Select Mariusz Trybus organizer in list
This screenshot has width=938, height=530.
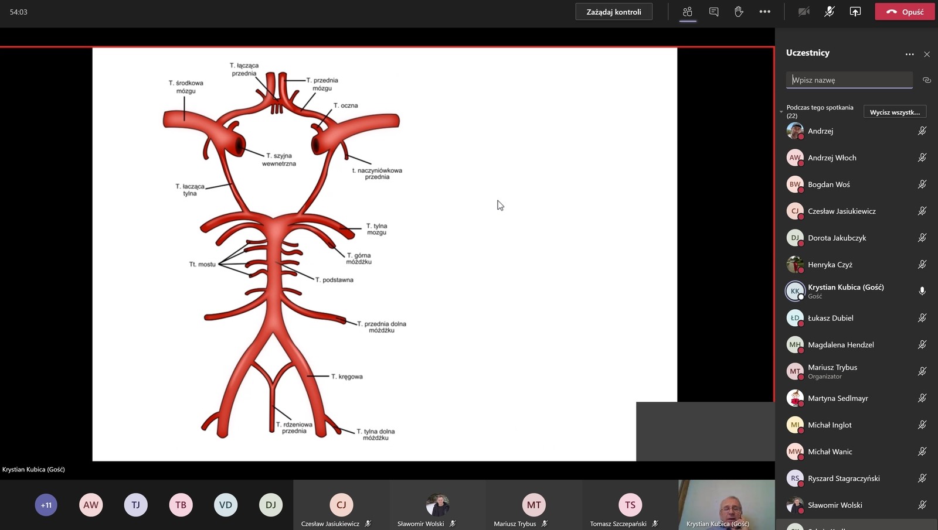pos(832,371)
